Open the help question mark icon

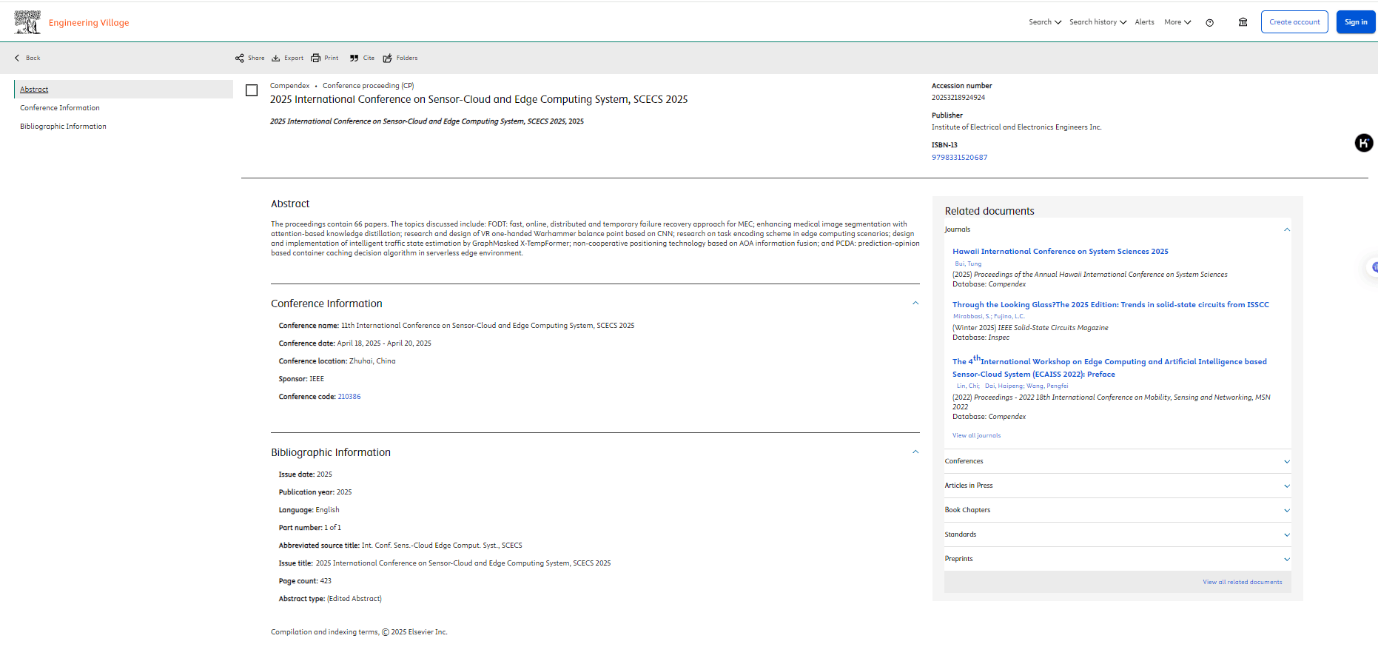1209,23
